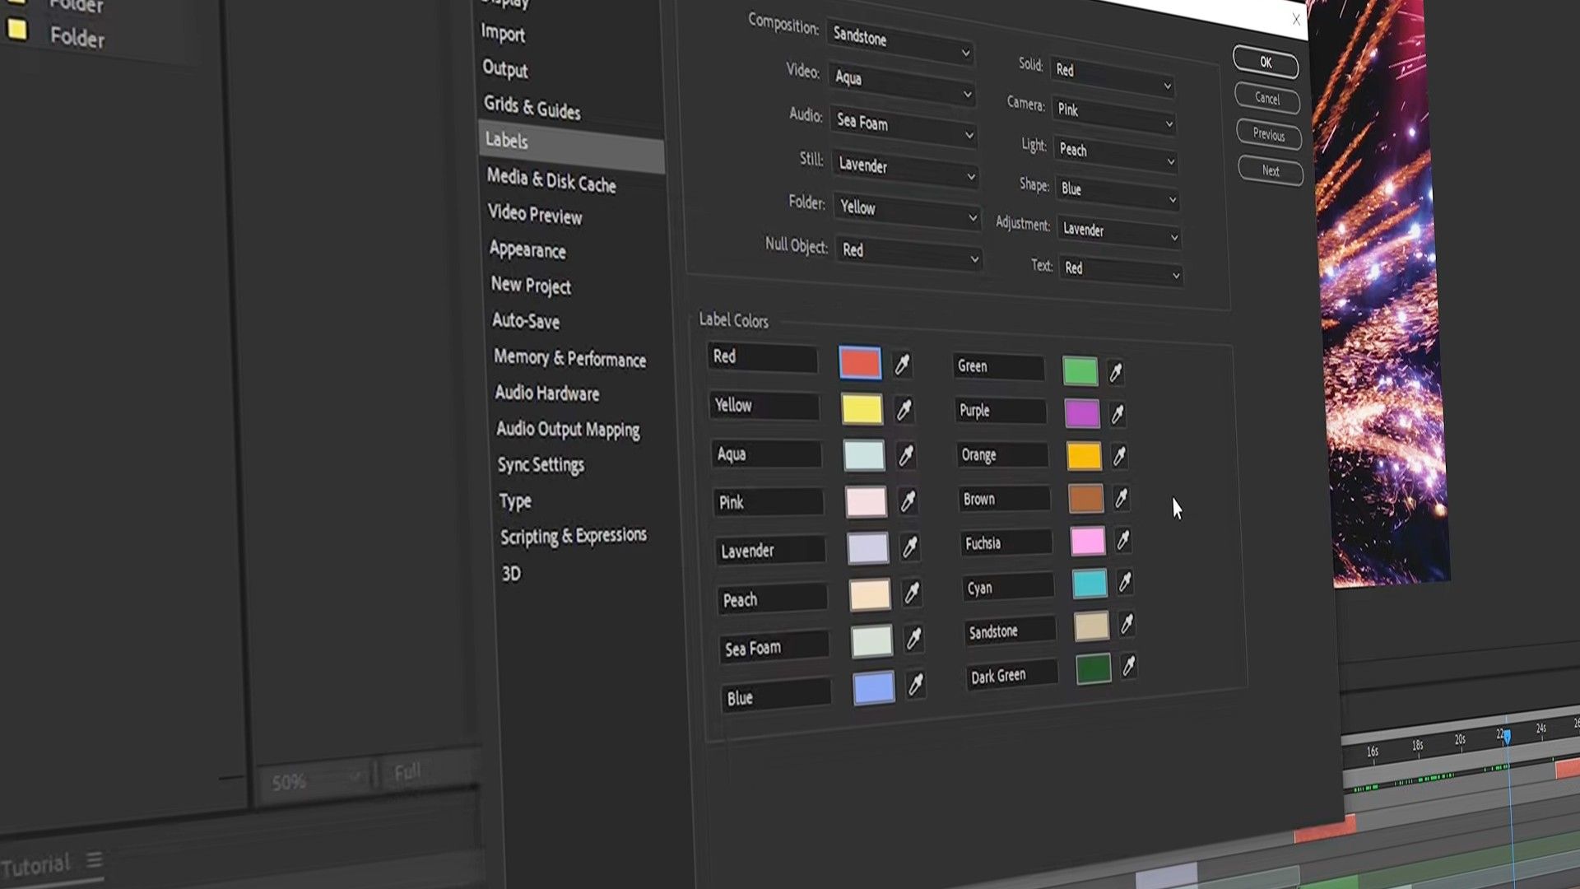Image resolution: width=1580 pixels, height=889 pixels.
Task: Open the Camera label dropdown showing Pink
Action: (1115, 115)
